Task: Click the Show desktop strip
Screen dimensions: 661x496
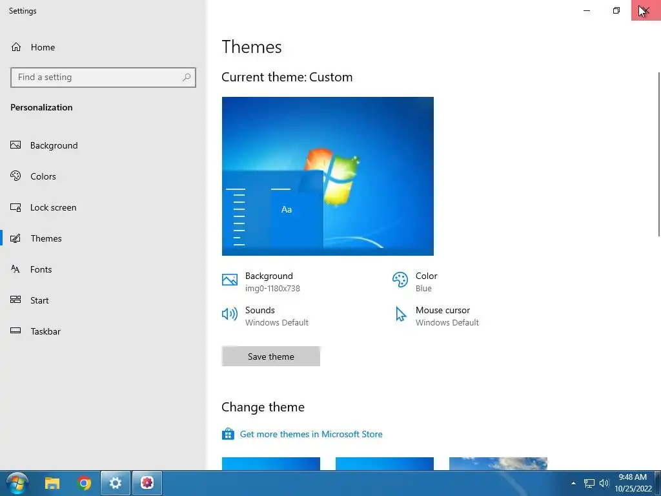Action: [x=658, y=483]
